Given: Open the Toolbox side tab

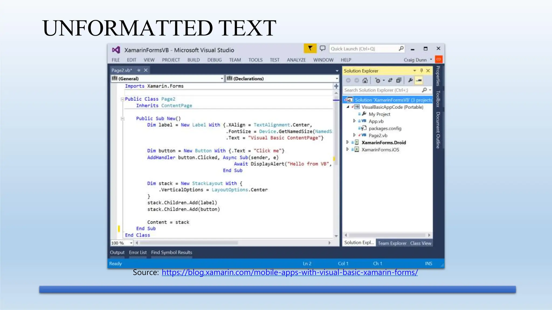Looking at the screenshot, I should [438, 99].
